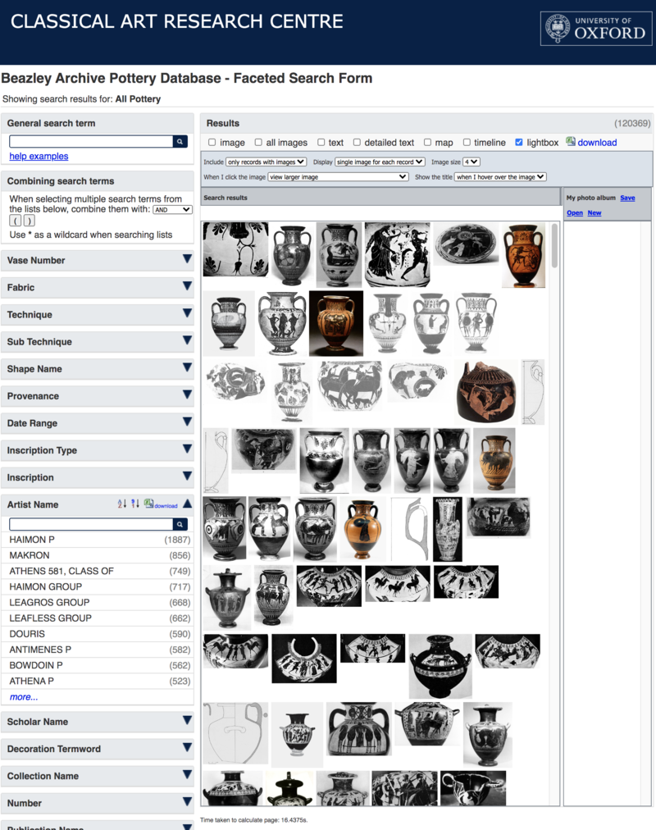Expand the Shape Name facet
Screen dimensions: 656x830
click(x=187, y=367)
